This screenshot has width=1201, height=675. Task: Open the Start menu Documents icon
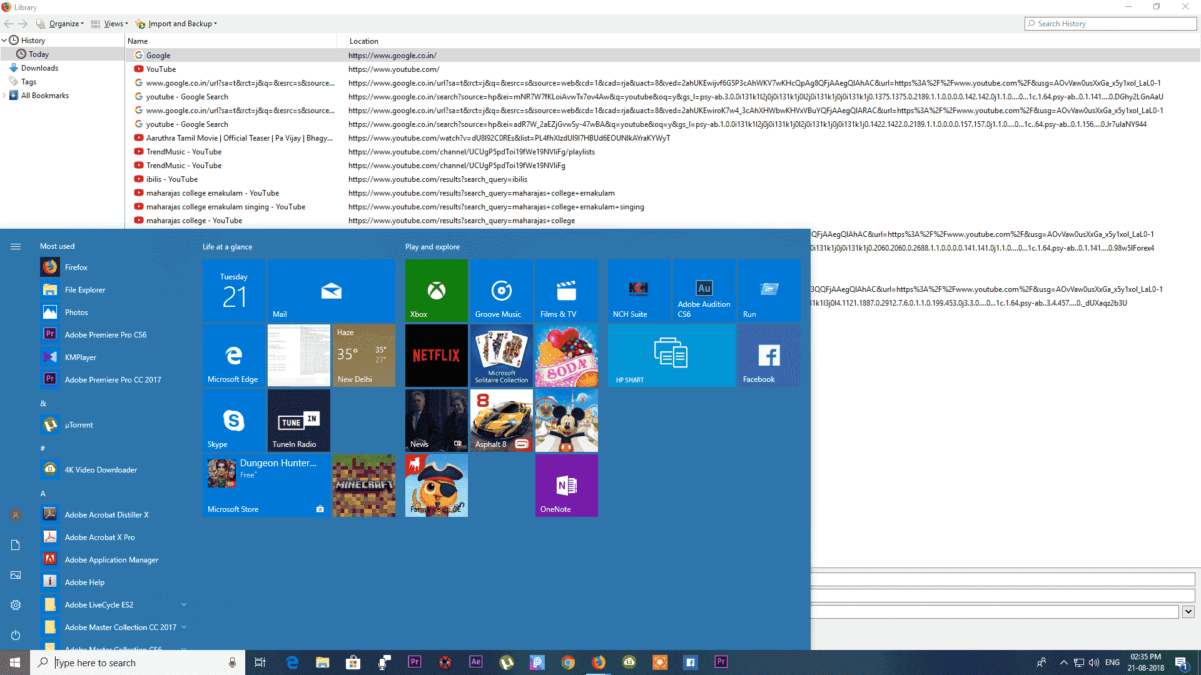click(16, 545)
